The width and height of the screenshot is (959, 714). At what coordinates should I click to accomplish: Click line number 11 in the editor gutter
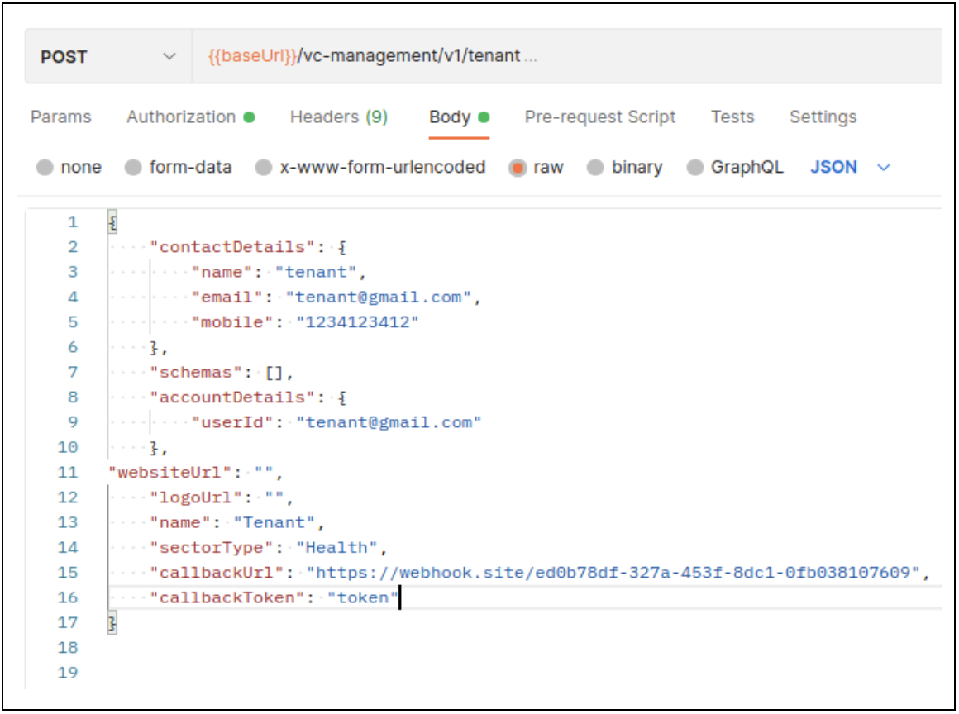coord(68,473)
